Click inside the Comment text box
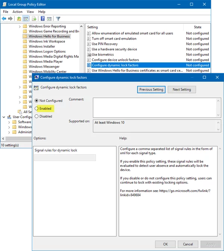Viewport: 224px width, 251px height. coord(155,108)
